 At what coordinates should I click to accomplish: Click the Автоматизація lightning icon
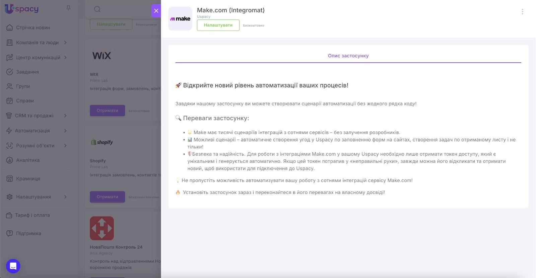tap(9, 131)
